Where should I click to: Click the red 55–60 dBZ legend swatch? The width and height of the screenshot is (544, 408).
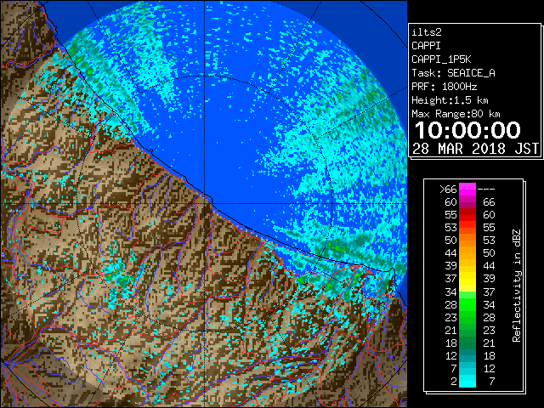coord(467,215)
